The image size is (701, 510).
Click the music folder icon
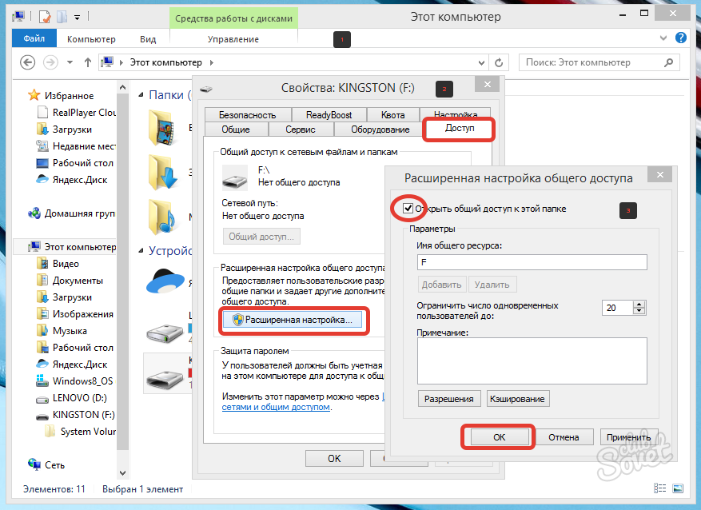[163, 217]
